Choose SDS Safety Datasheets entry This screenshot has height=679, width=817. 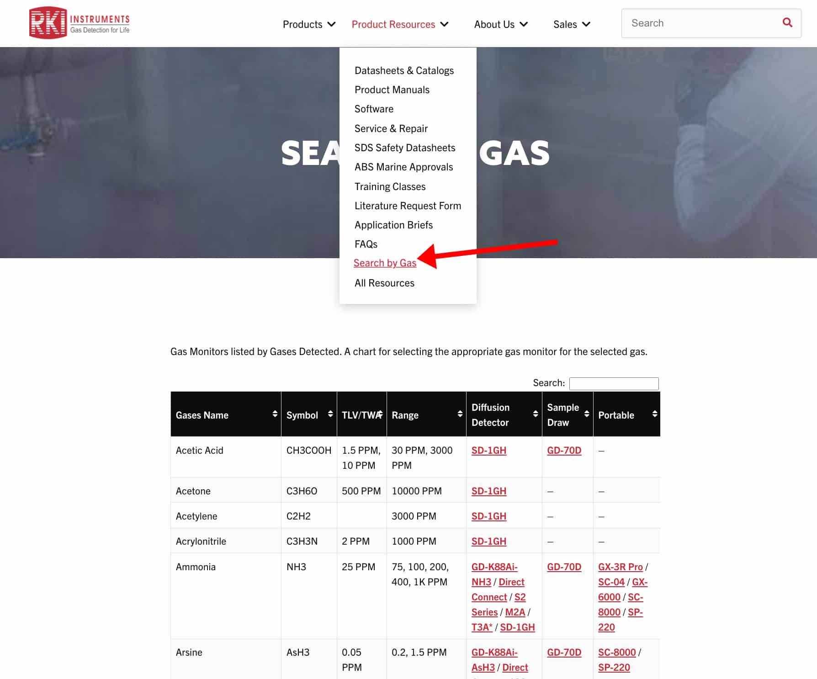(x=404, y=148)
